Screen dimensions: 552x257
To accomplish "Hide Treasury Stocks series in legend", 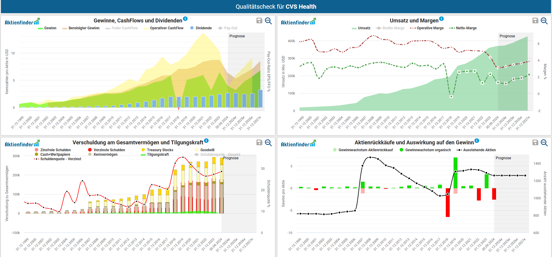I will [x=160, y=150].
